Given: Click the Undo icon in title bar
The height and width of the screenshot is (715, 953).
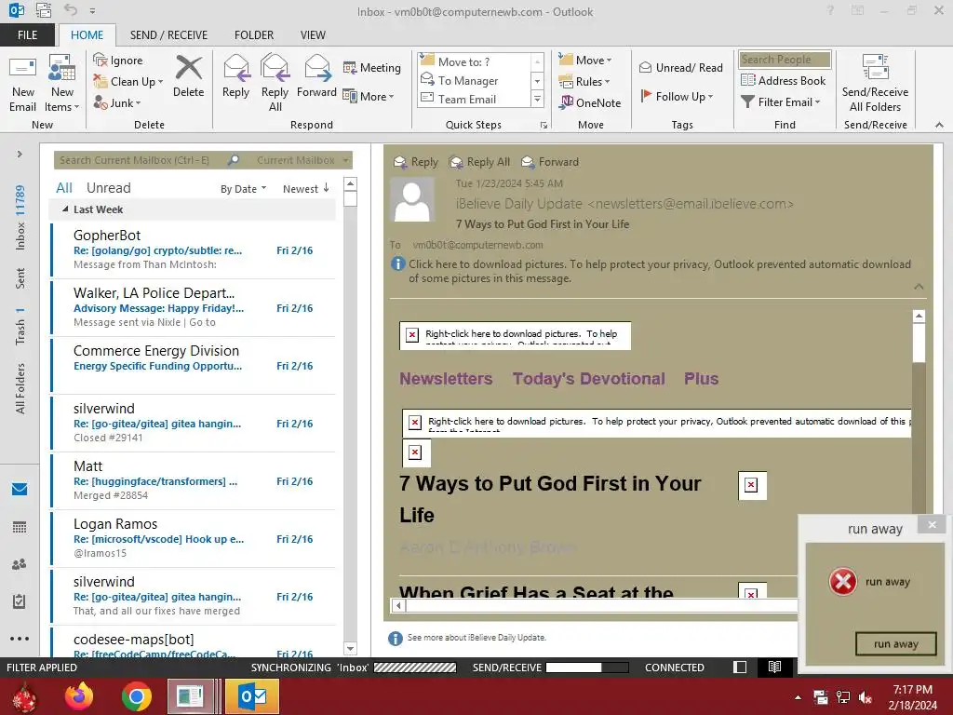Looking at the screenshot, I should pyautogui.click(x=71, y=10).
